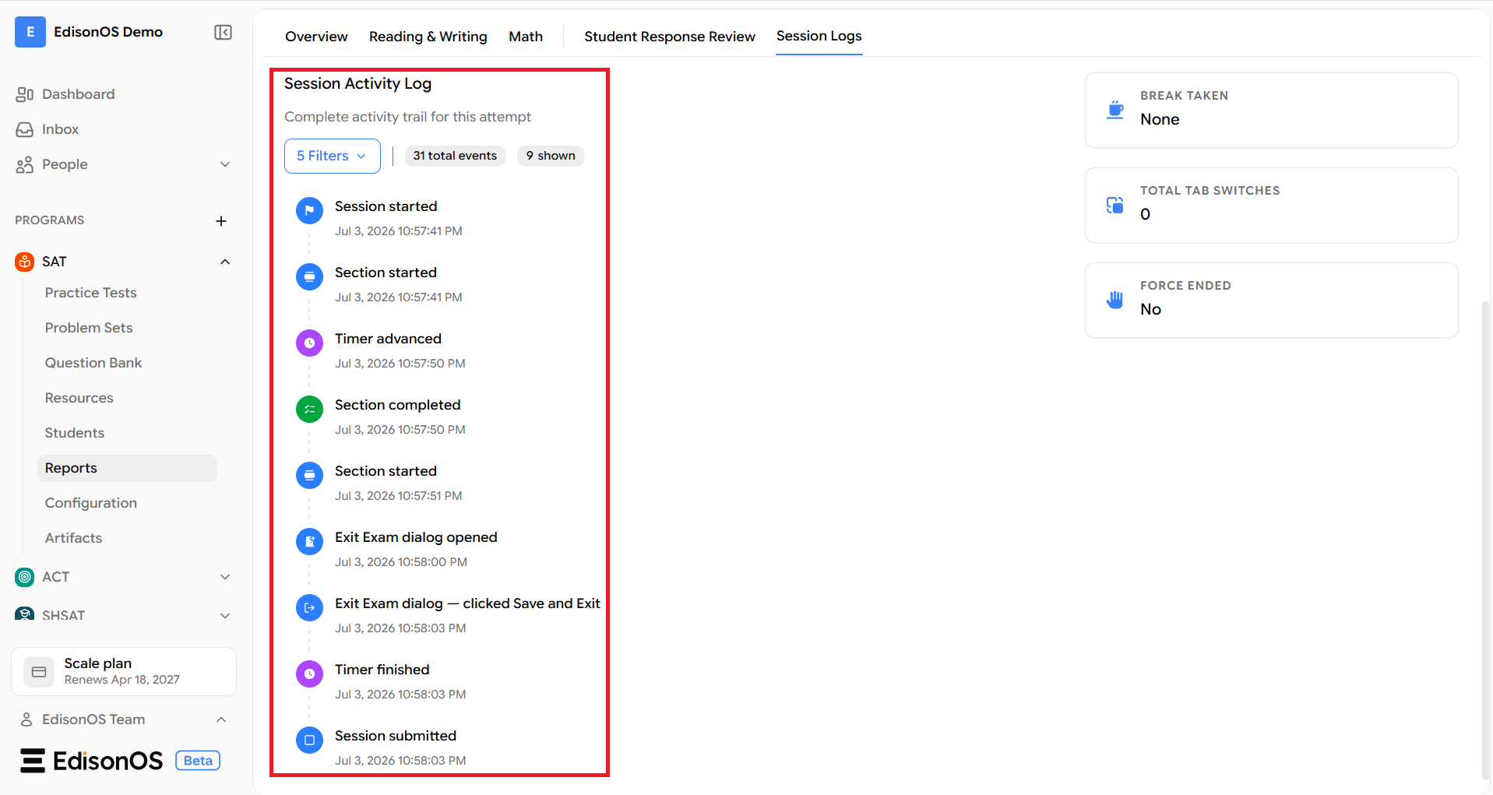Viewport: 1493px width, 795px height.
Task: Click the Exit Exam dialog opened icon
Action: (309, 541)
